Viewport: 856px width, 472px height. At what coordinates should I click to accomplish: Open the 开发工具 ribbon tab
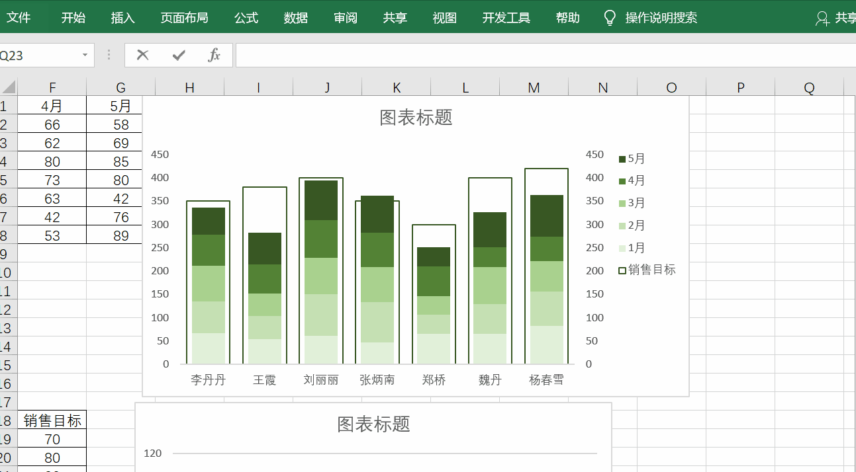(506, 18)
